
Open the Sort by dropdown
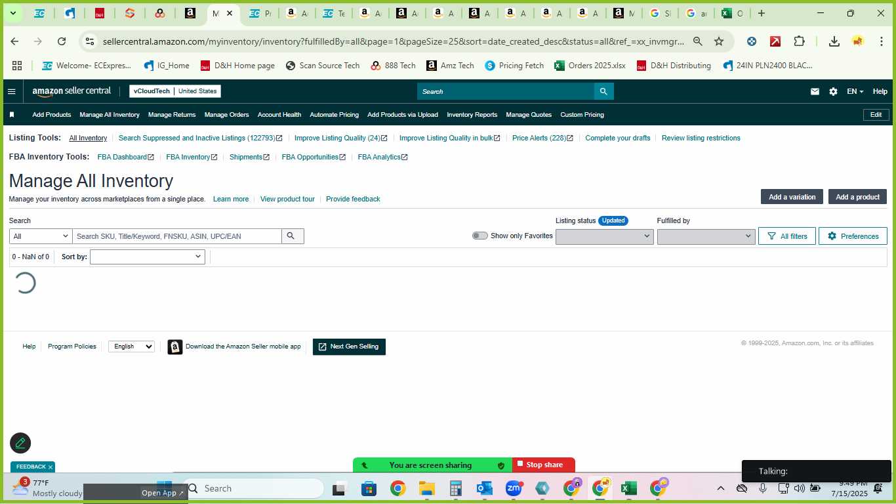(x=148, y=257)
